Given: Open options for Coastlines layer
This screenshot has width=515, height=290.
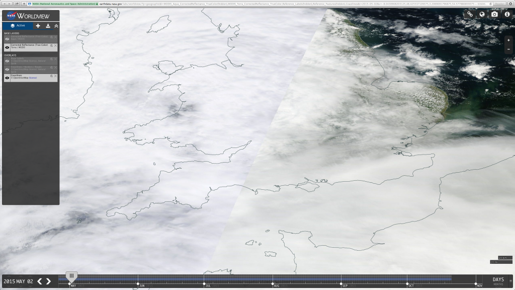Looking at the screenshot, I should 51,76.
